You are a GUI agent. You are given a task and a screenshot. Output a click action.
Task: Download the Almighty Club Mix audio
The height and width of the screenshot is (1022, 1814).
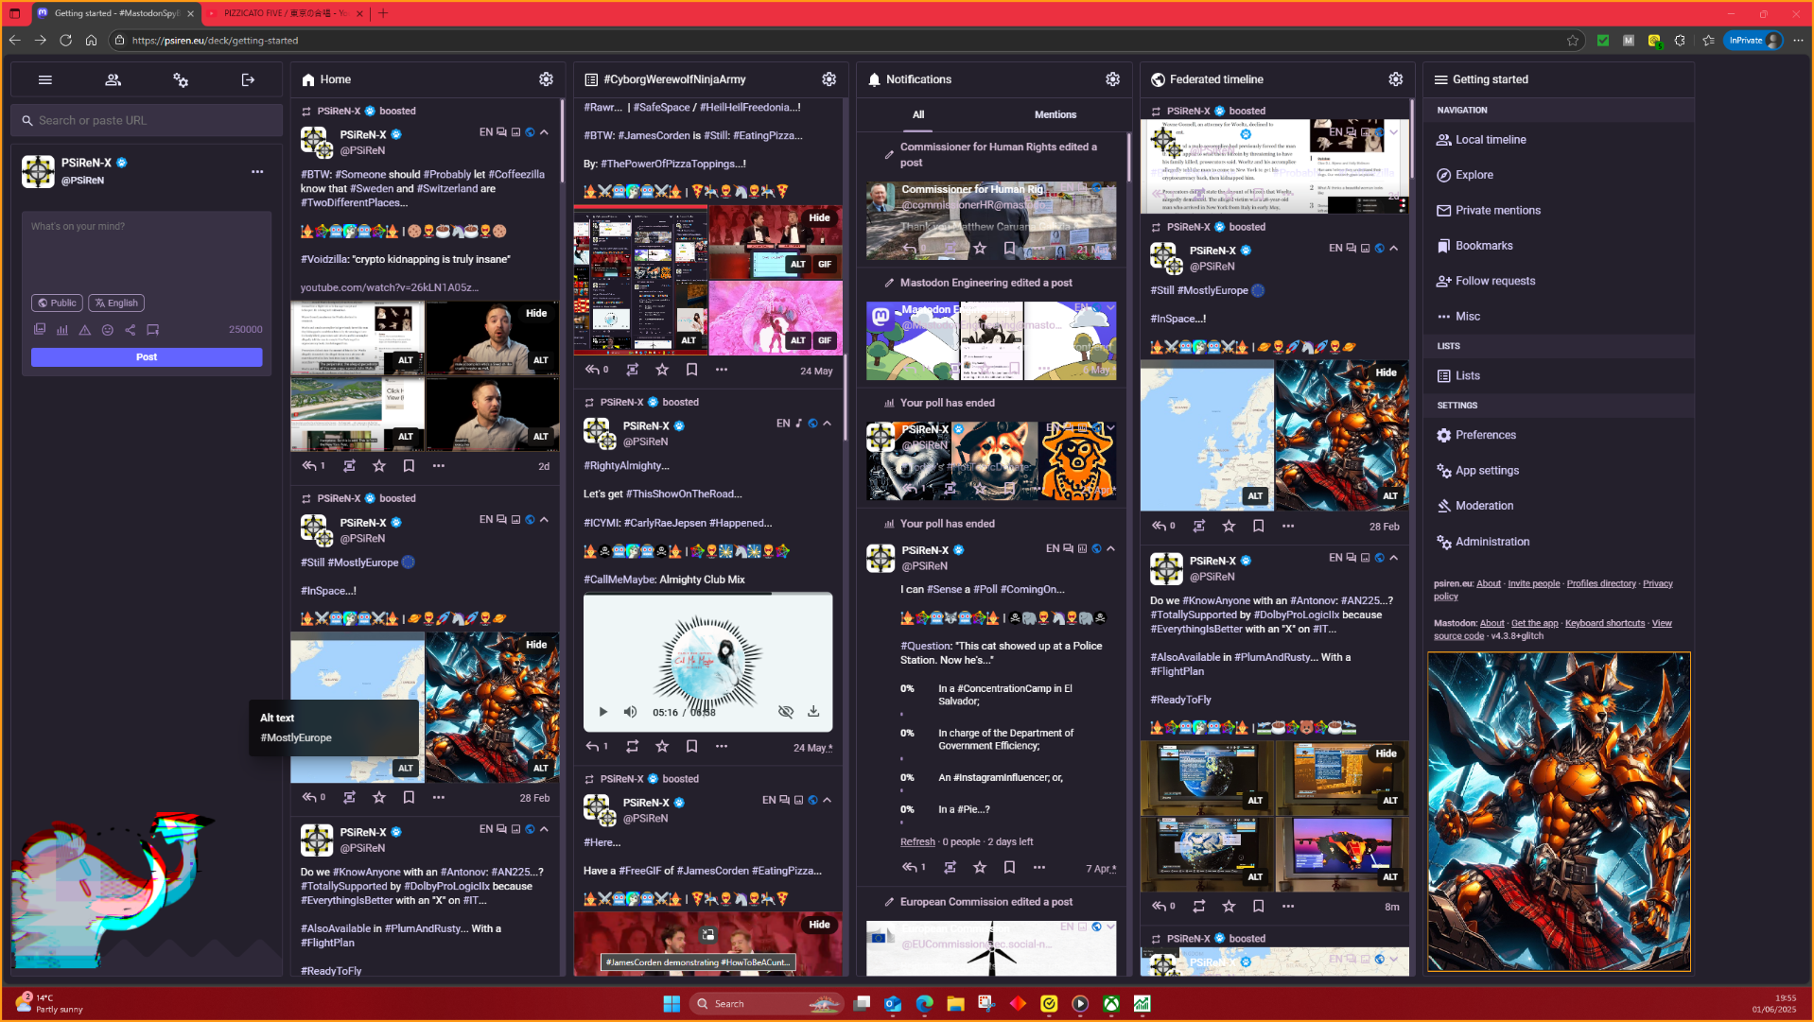pos(813,712)
